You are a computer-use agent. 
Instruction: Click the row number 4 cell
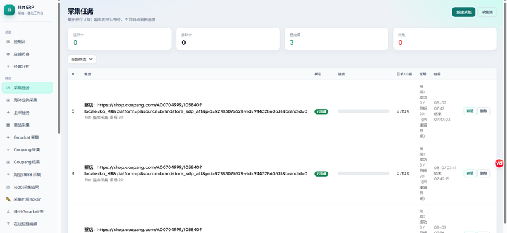tap(73, 173)
